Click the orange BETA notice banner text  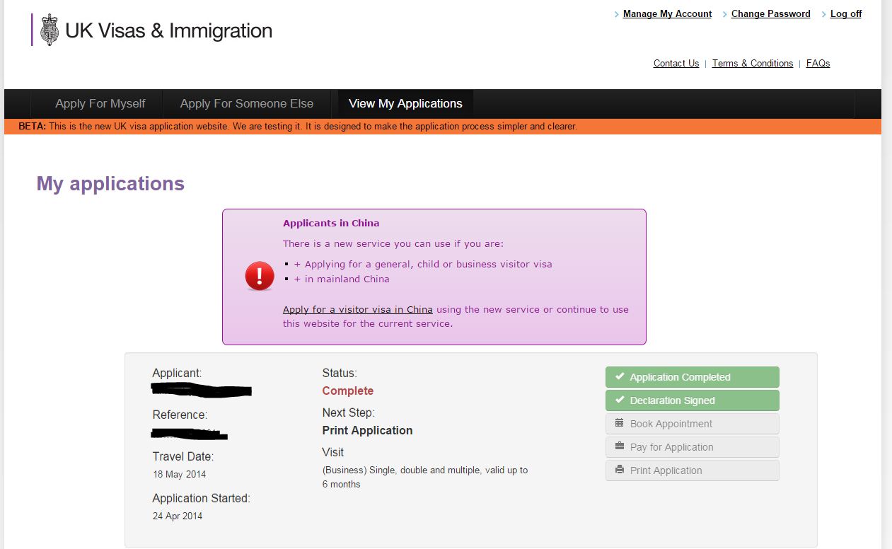298,127
